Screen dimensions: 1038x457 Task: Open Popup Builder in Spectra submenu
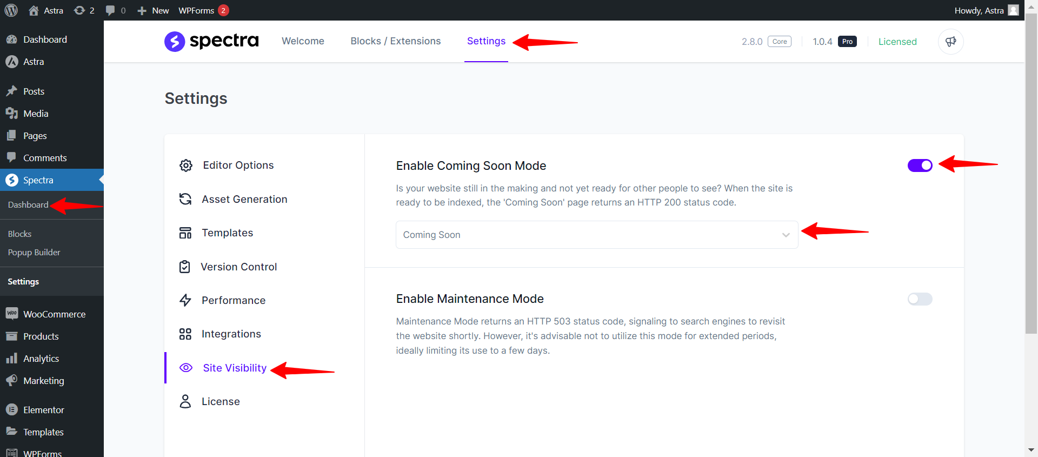(x=34, y=253)
